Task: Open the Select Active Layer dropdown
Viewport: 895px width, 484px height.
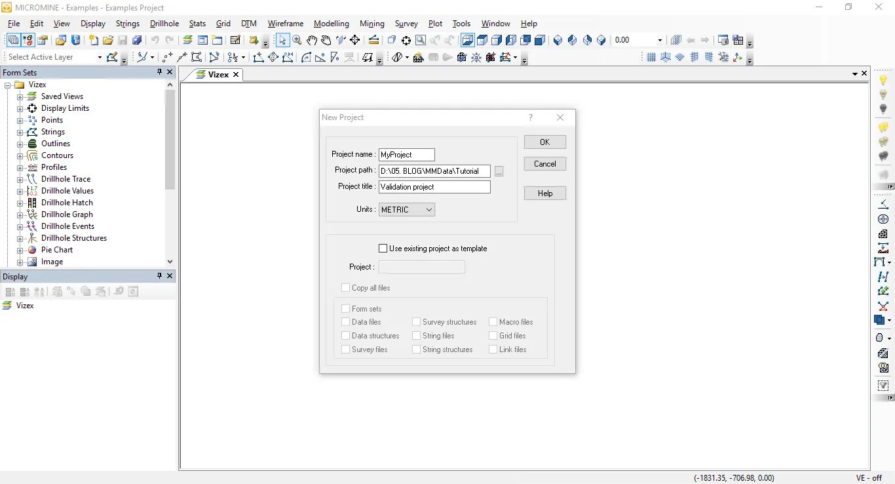Action: point(100,57)
